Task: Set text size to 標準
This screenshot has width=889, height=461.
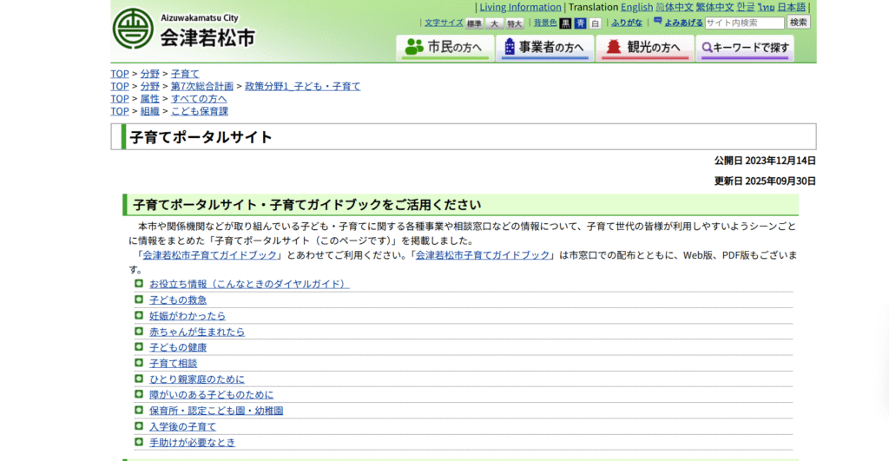Action: (x=474, y=23)
